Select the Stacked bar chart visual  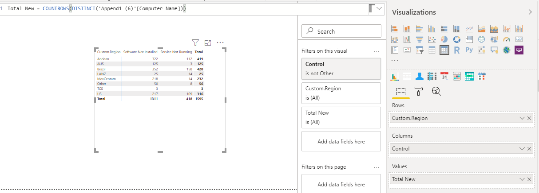tap(394, 29)
